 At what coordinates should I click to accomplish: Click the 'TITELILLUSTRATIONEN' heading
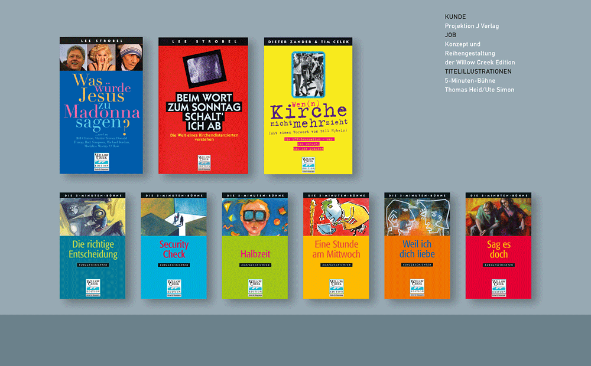(x=478, y=71)
